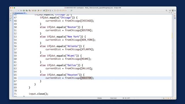
Task: Select the MileageApp.java editor tab
Action: click(19, 13)
